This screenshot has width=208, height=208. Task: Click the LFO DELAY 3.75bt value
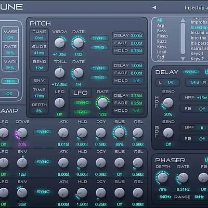[x=136, y=96]
